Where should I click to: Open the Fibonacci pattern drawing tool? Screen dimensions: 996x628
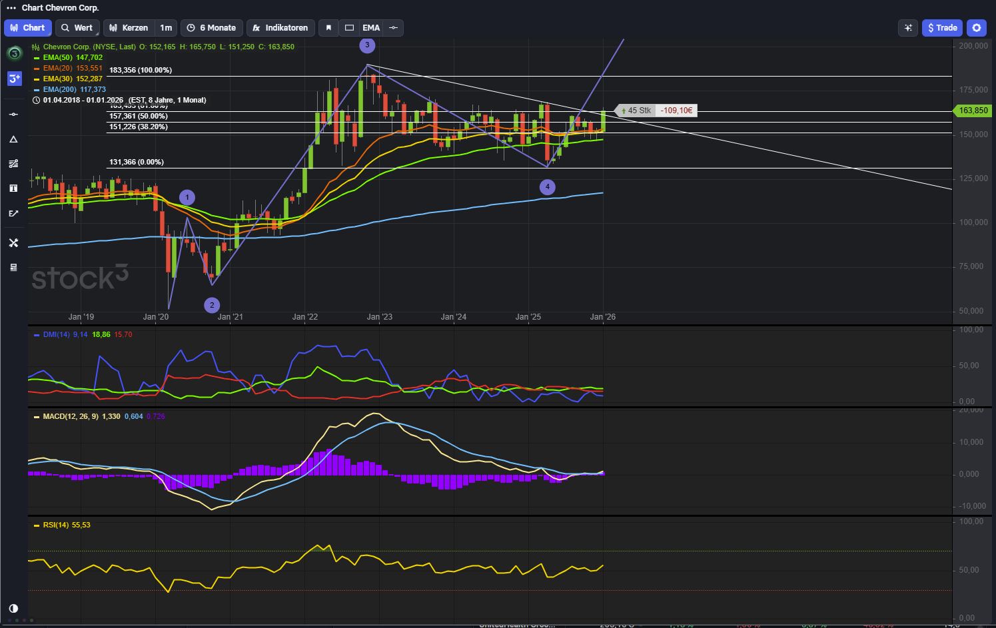pos(13,164)
